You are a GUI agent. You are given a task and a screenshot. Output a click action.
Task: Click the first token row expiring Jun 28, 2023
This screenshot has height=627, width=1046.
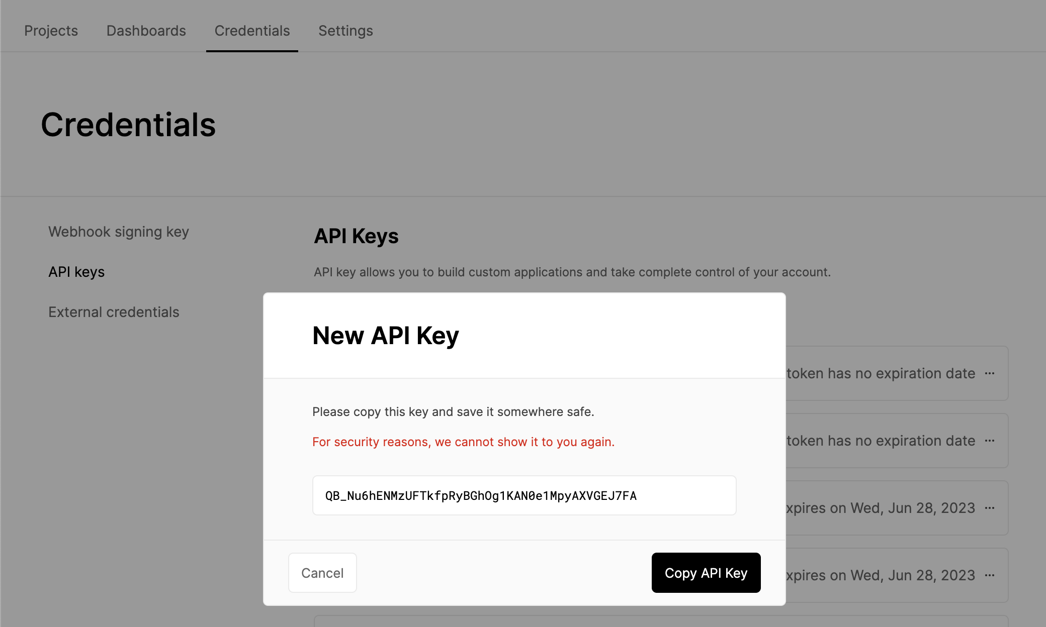897,508
